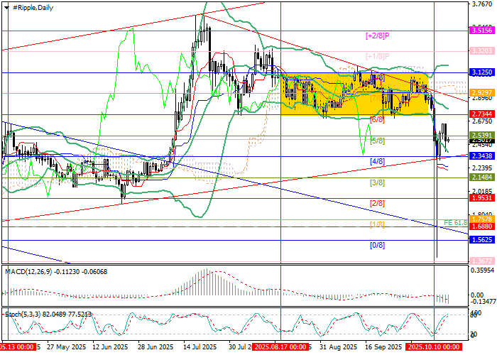Click the [4/8] Murrey level label
497x355 pixels.
pyautogui.click(x=378, y=162)
